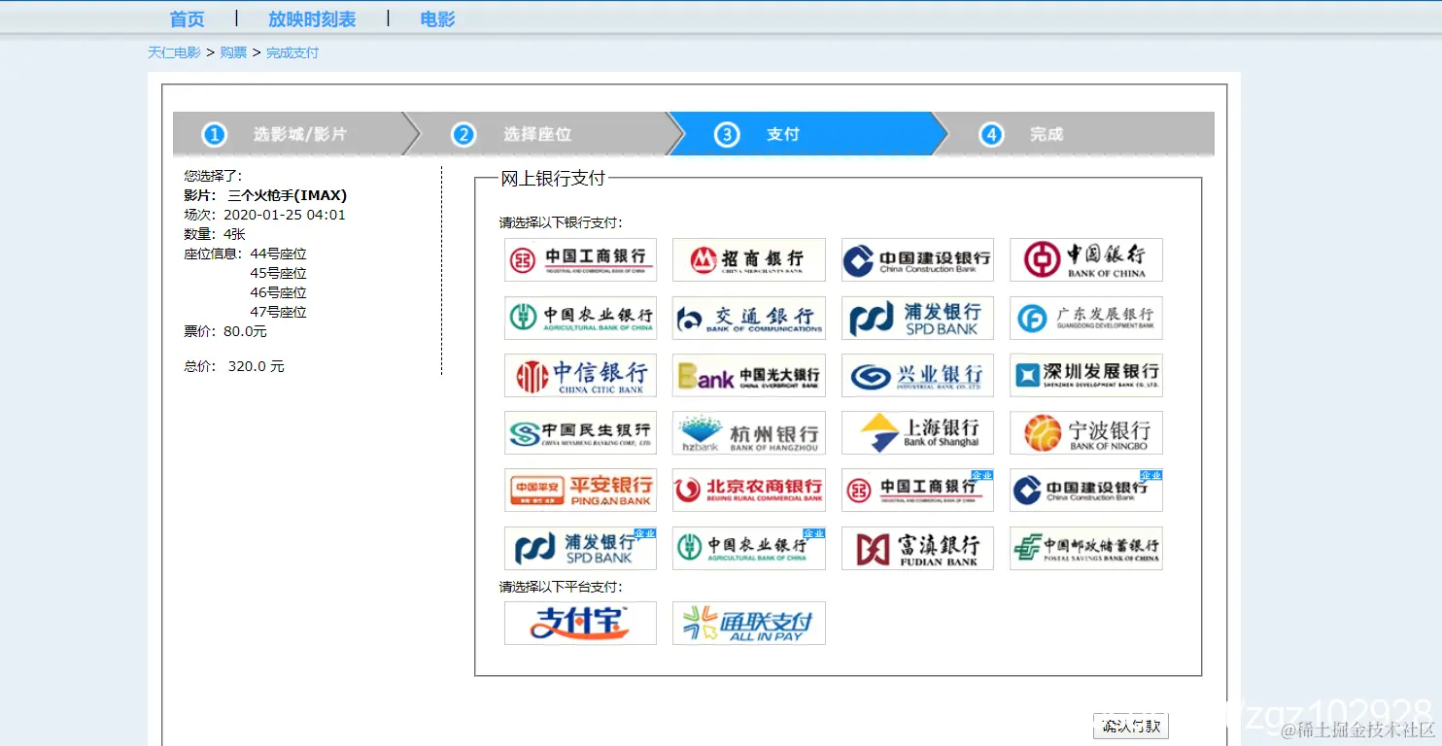Click the ticket price 80.0元
1442x746 pixels.
[x=245, y=331]
